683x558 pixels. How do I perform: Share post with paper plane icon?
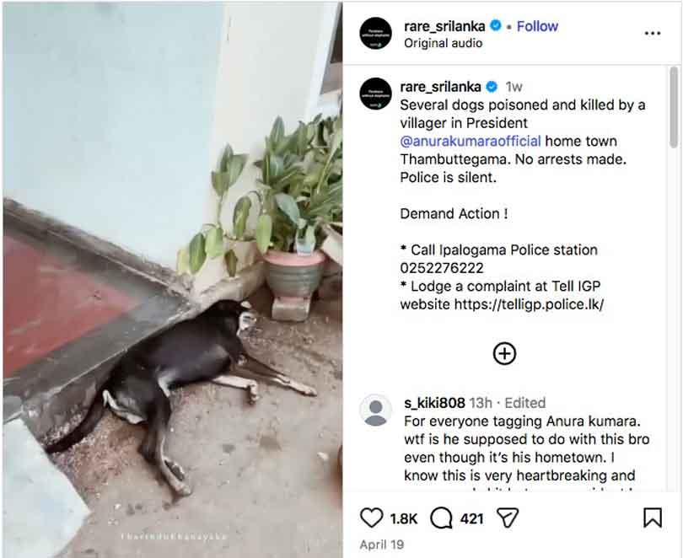point(507,518)
